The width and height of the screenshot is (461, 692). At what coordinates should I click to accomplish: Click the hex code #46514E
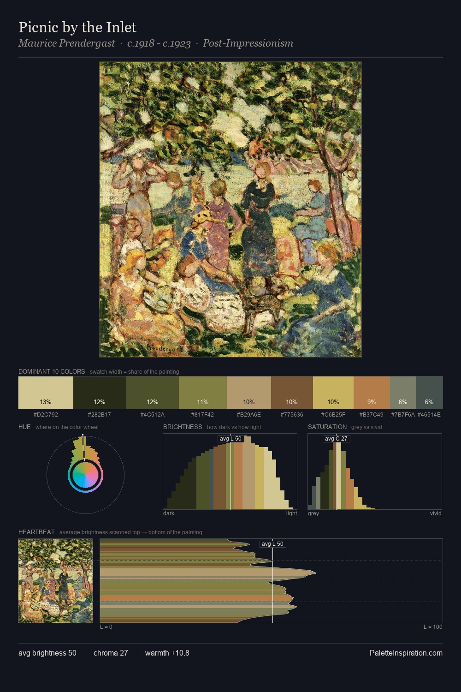[429, 415]
